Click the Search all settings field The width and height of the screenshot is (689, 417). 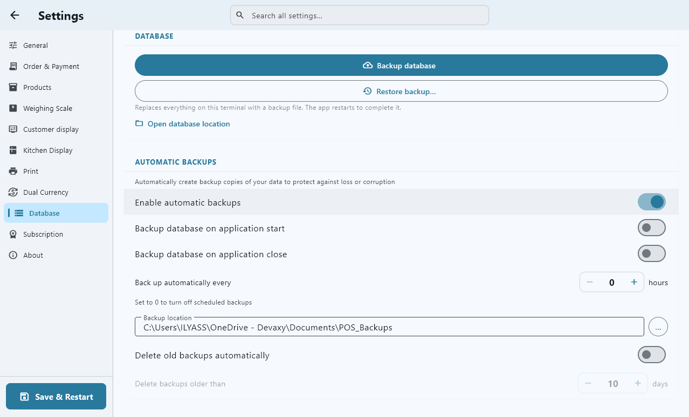tap(360, 15)
